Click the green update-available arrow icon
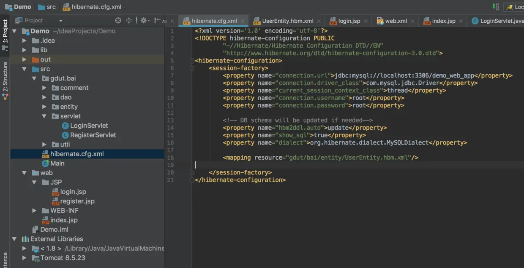Viewport: 524px width, 268px height. [x=494, y=6]
